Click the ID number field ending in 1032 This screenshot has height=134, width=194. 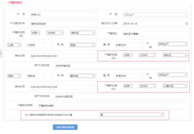63,87
